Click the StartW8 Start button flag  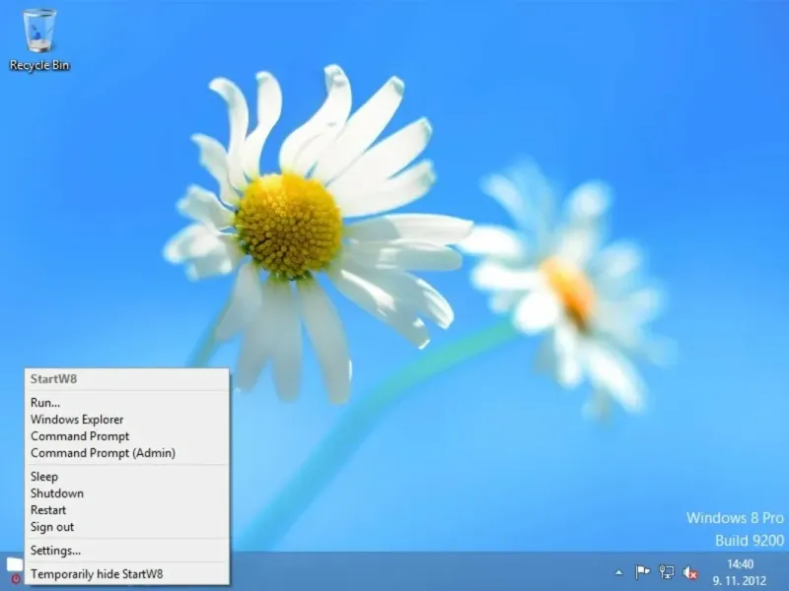(x=15, y=563)
